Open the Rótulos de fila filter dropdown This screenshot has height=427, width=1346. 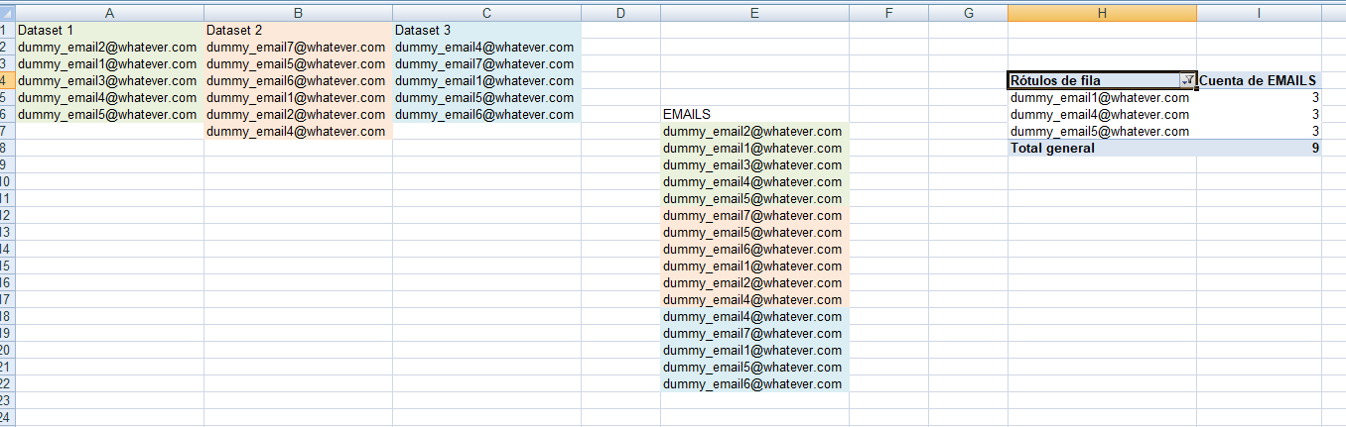(x=1187, y=80)
